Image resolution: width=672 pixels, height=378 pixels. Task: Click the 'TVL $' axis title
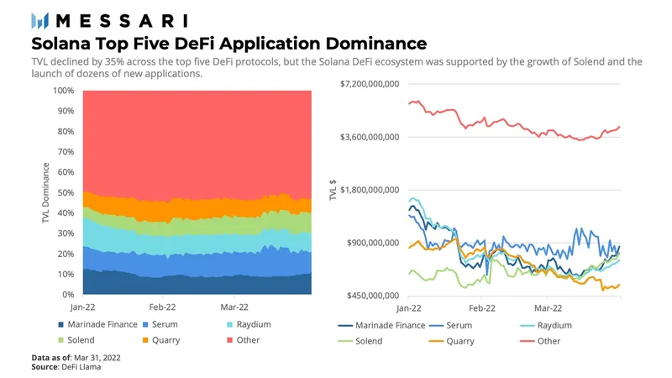[x=333, y=190]
